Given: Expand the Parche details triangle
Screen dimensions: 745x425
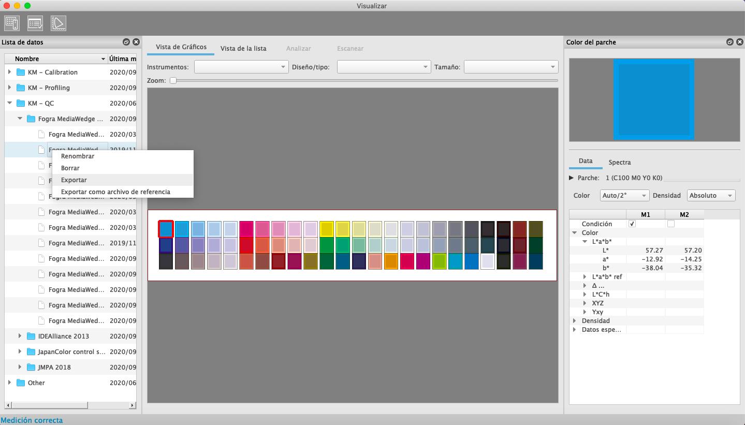Looking at the screenshot, I should (x=572, y=178).
